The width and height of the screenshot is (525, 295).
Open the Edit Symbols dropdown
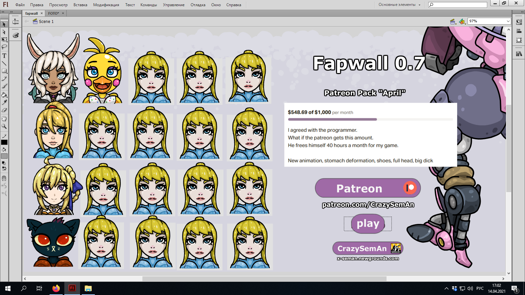(x=462, y=22)
